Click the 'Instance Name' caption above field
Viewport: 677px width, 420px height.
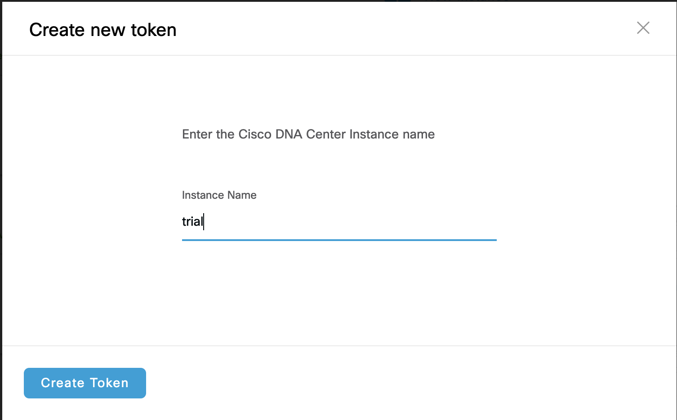coord(219,195)
